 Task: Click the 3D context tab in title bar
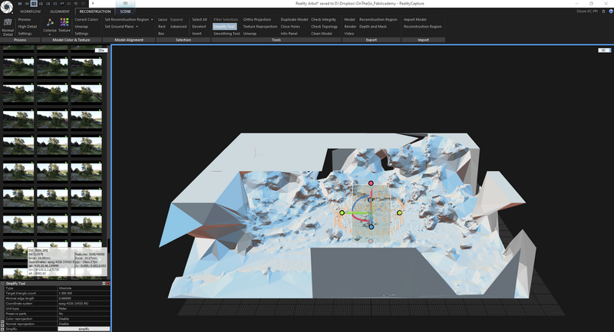click(x=125, y=4)
